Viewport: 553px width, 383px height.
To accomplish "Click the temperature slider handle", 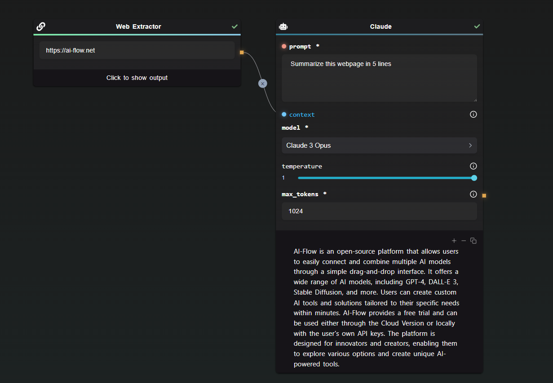I will tap(474, 178).
